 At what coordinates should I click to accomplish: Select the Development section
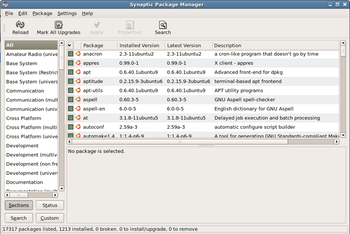click(x=31, y=145)
